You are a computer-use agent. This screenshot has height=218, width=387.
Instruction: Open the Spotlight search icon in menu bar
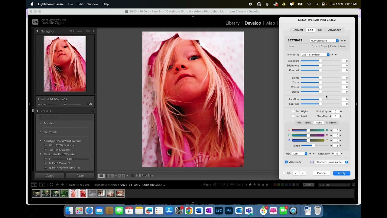317,4
